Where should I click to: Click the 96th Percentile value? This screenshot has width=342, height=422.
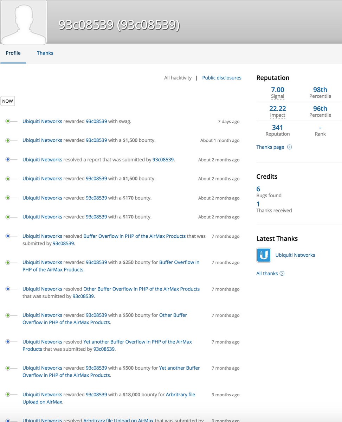320,109
